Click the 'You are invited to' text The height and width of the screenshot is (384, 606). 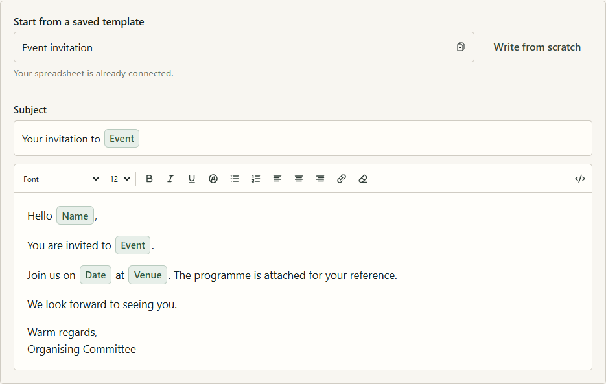pos(69,245)
